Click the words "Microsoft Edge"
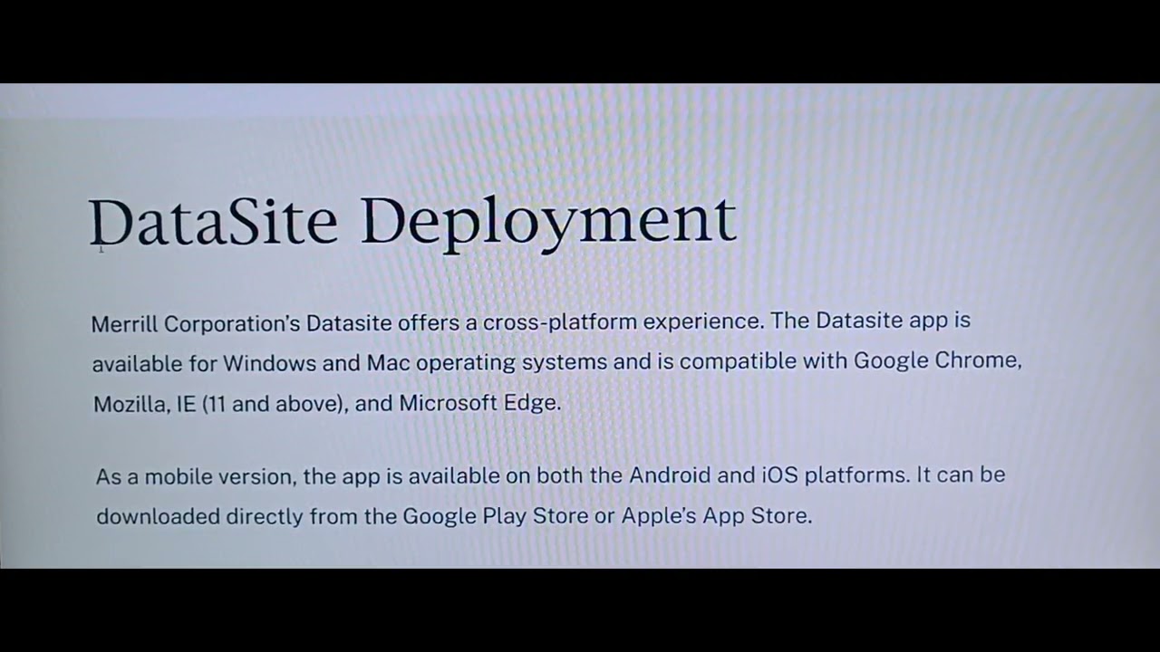Screen dimensions: 1160x652 479,403
